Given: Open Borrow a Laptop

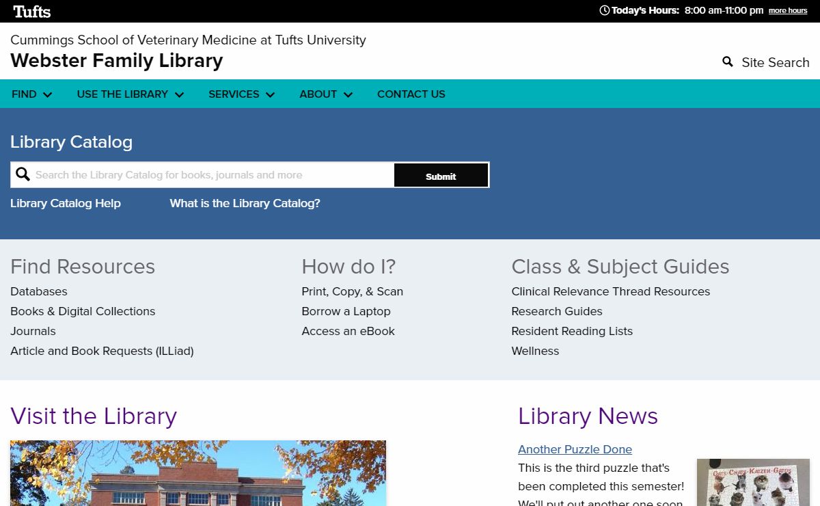Looking at the screenshot, I should [x=346, y=311].
